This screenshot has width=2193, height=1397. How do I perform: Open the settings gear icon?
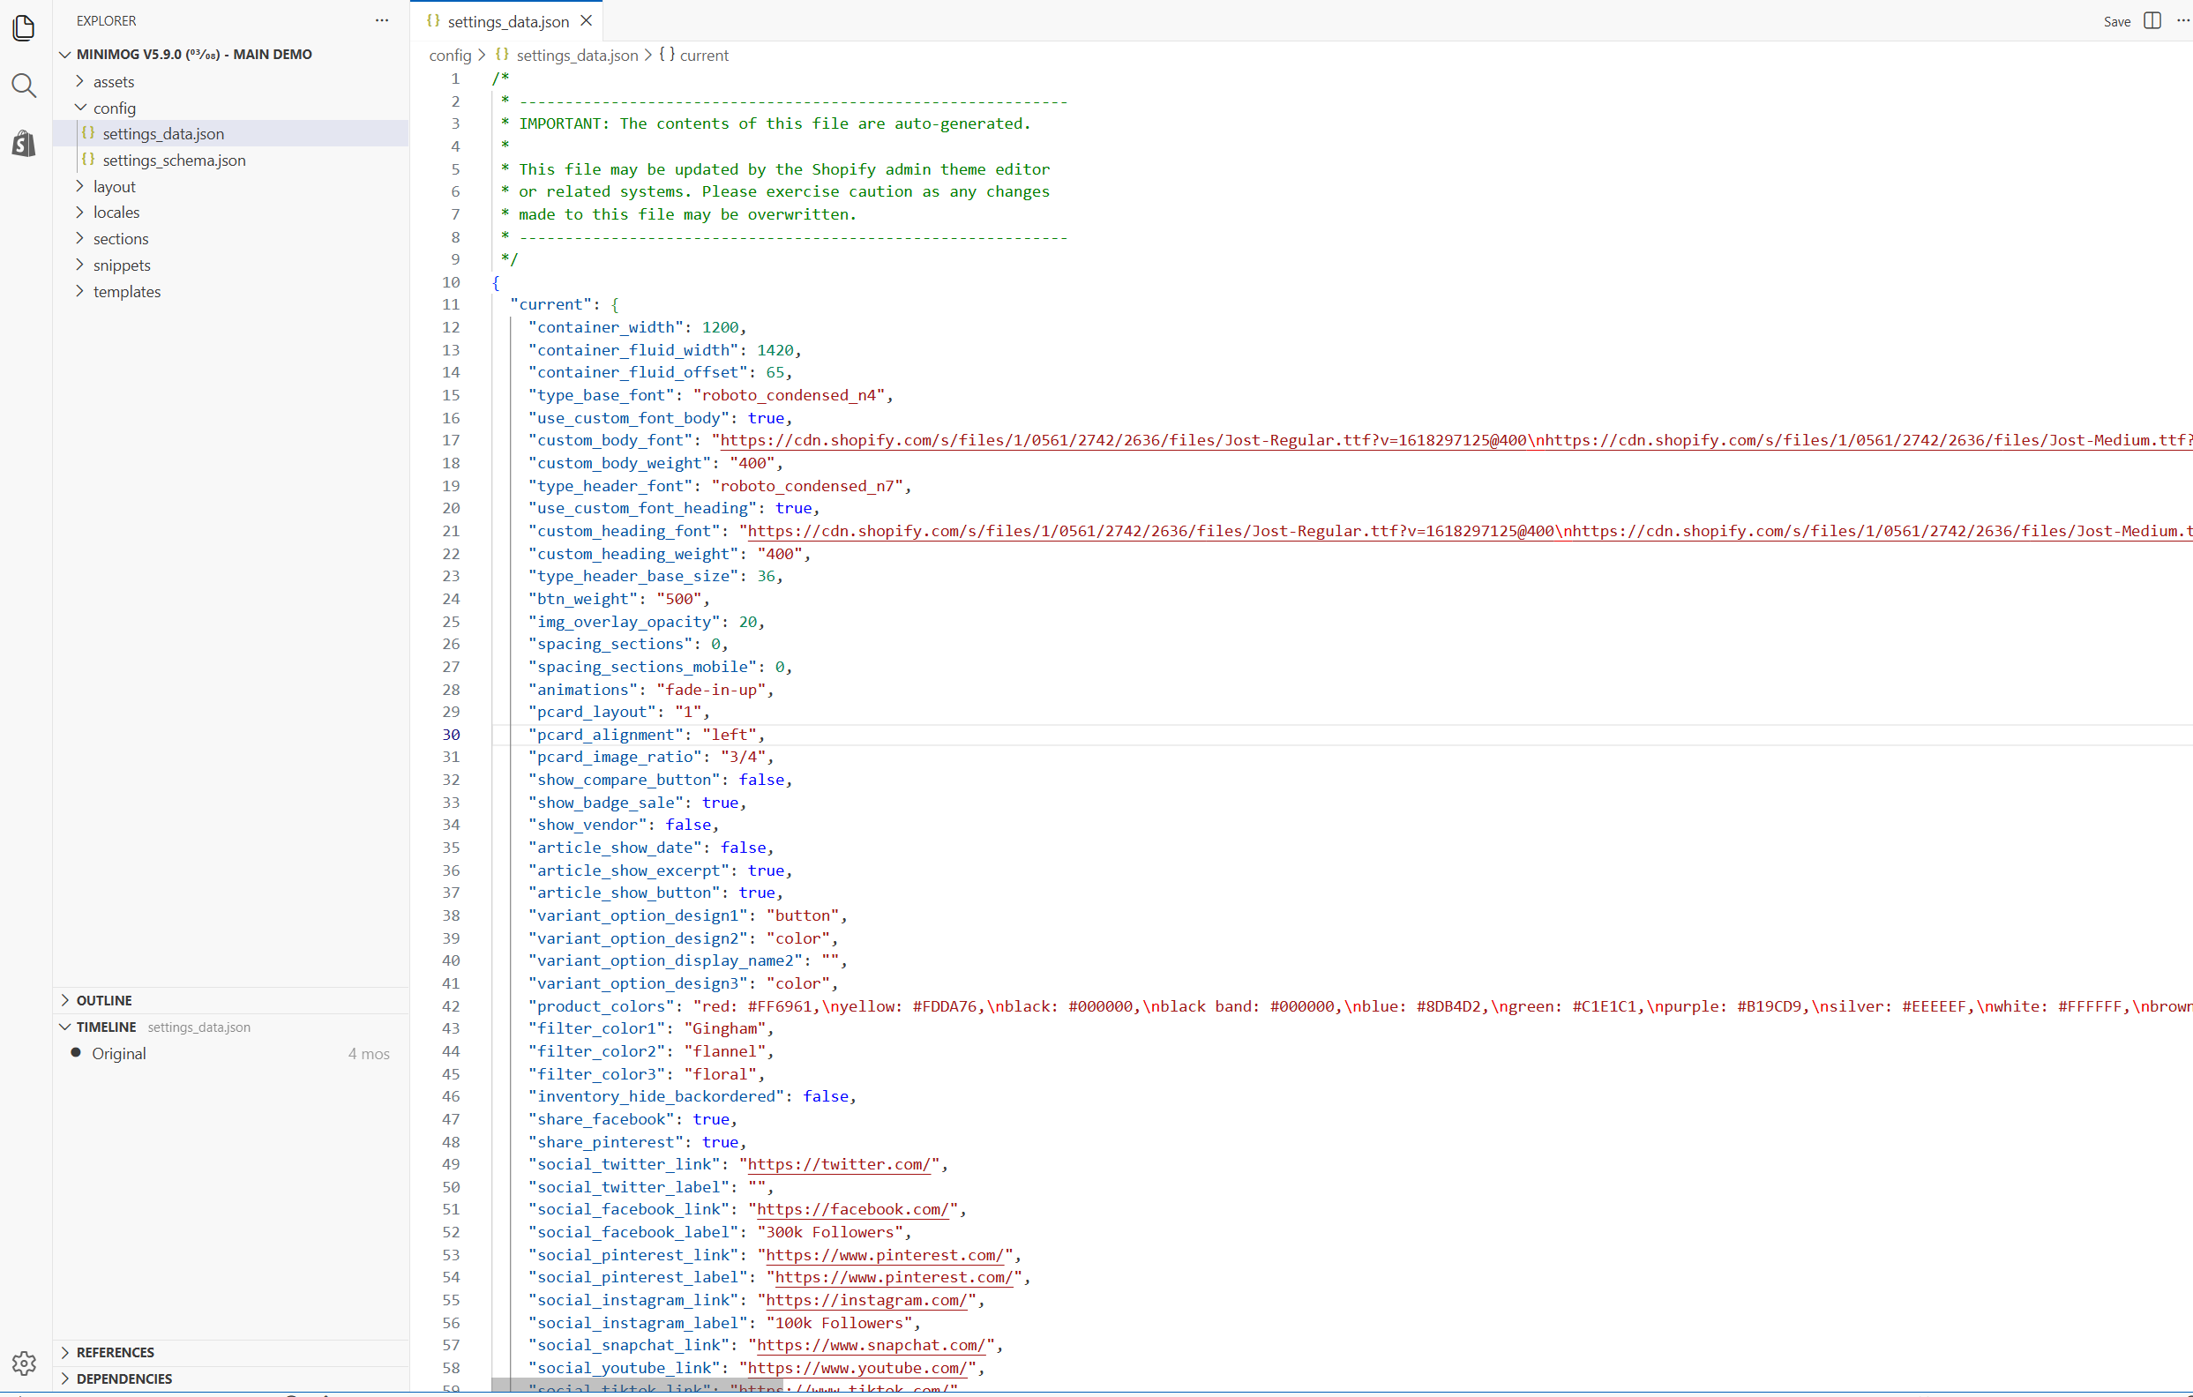(25, 1363)
